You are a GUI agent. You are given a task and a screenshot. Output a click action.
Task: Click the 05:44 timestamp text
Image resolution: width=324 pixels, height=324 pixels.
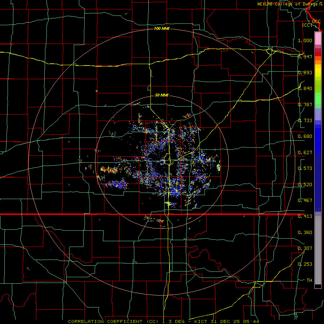pyautogui.click(x=250, y=321)
